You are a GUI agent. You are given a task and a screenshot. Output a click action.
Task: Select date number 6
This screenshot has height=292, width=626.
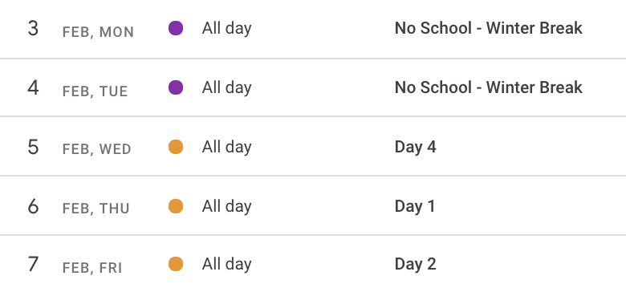click(x=33, y=207)
